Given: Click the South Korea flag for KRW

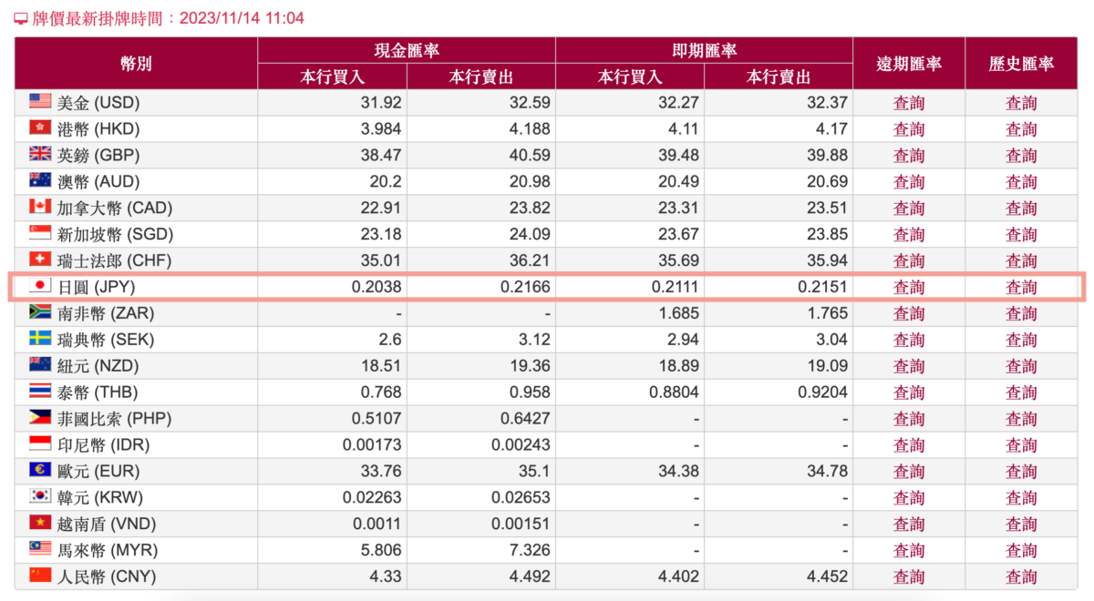Looking at the screenshot, I should [40, 497].
